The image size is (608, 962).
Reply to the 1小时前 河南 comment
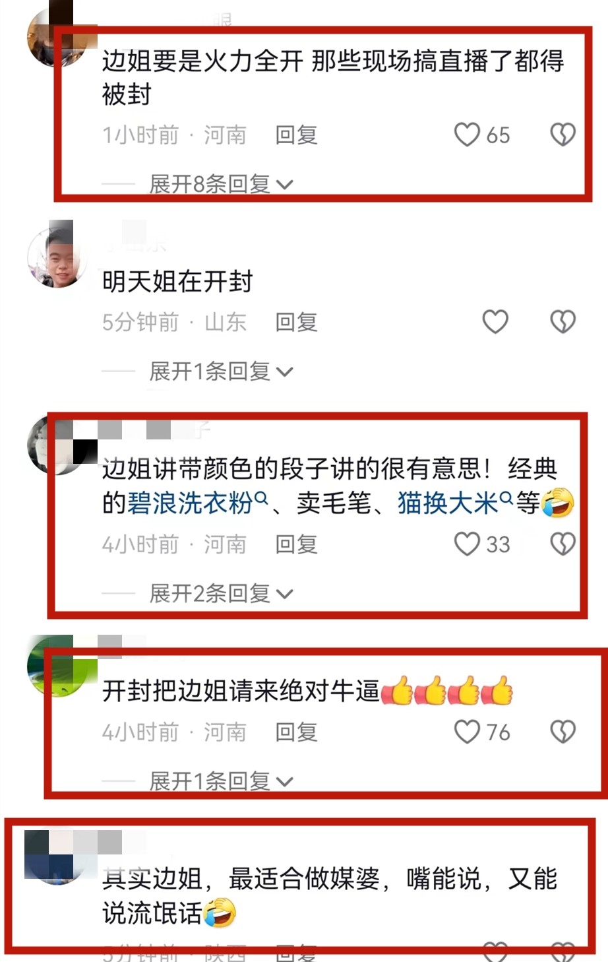pos(296,135)
